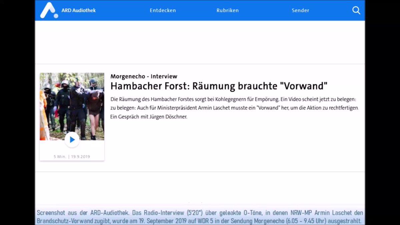Screen dimensions: 400x225
Task: Open the Entdecken menu item
Action: pos(163,10)
